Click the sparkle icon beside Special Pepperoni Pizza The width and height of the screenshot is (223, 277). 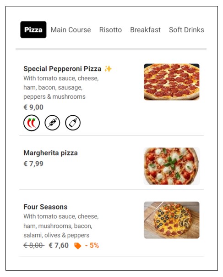click(x=108, y=69)
